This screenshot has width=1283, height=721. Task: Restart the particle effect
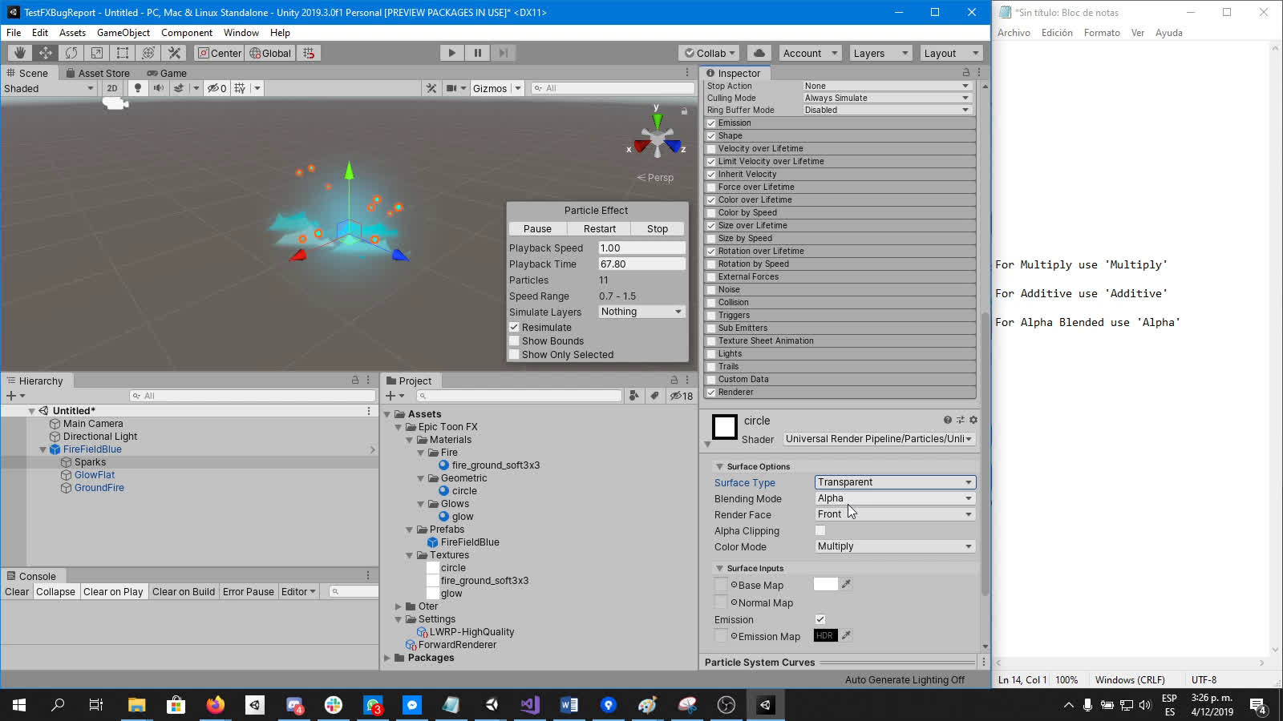[600, 229]
